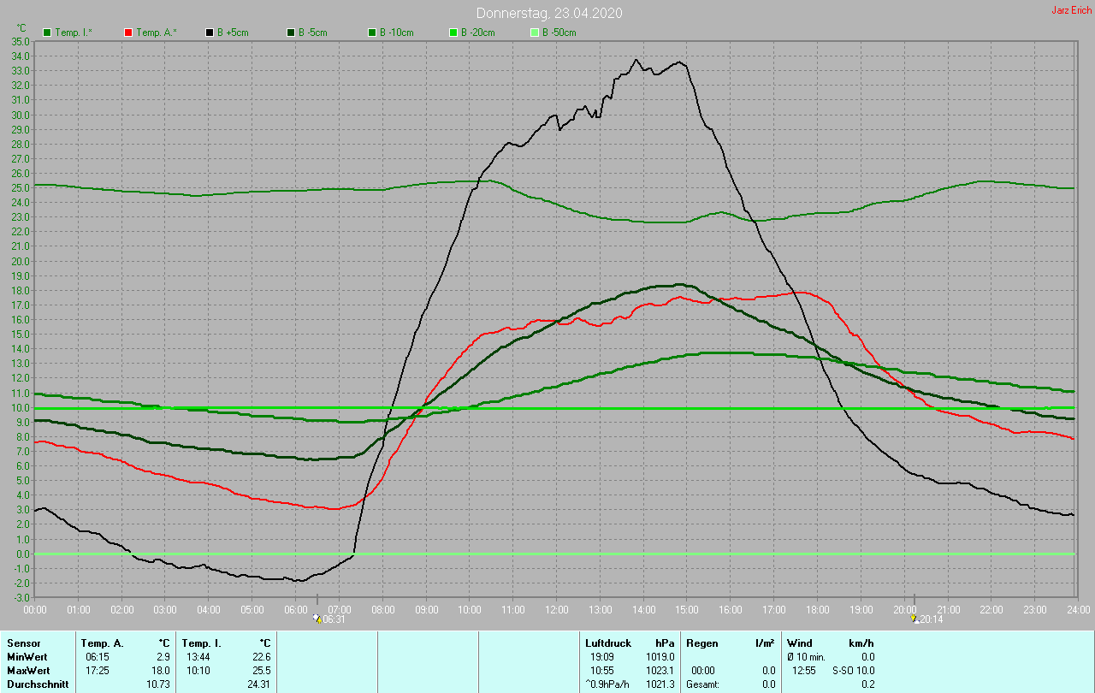This screenshot has height=693, width=1095.
Task: Click the 12:00 time axis label
Action: [556, 609]
